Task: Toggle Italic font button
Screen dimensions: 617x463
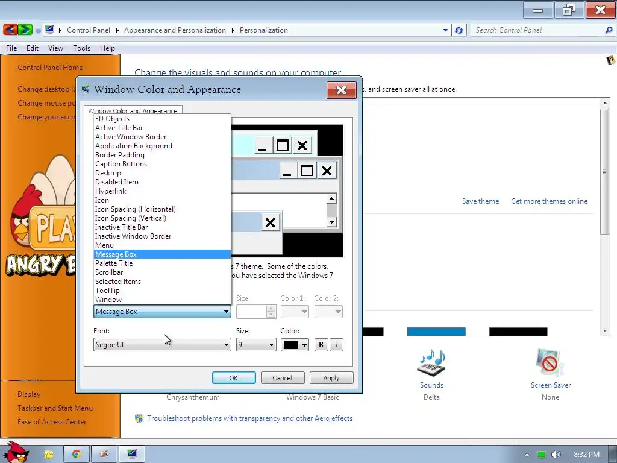Action: click(336, 345)
